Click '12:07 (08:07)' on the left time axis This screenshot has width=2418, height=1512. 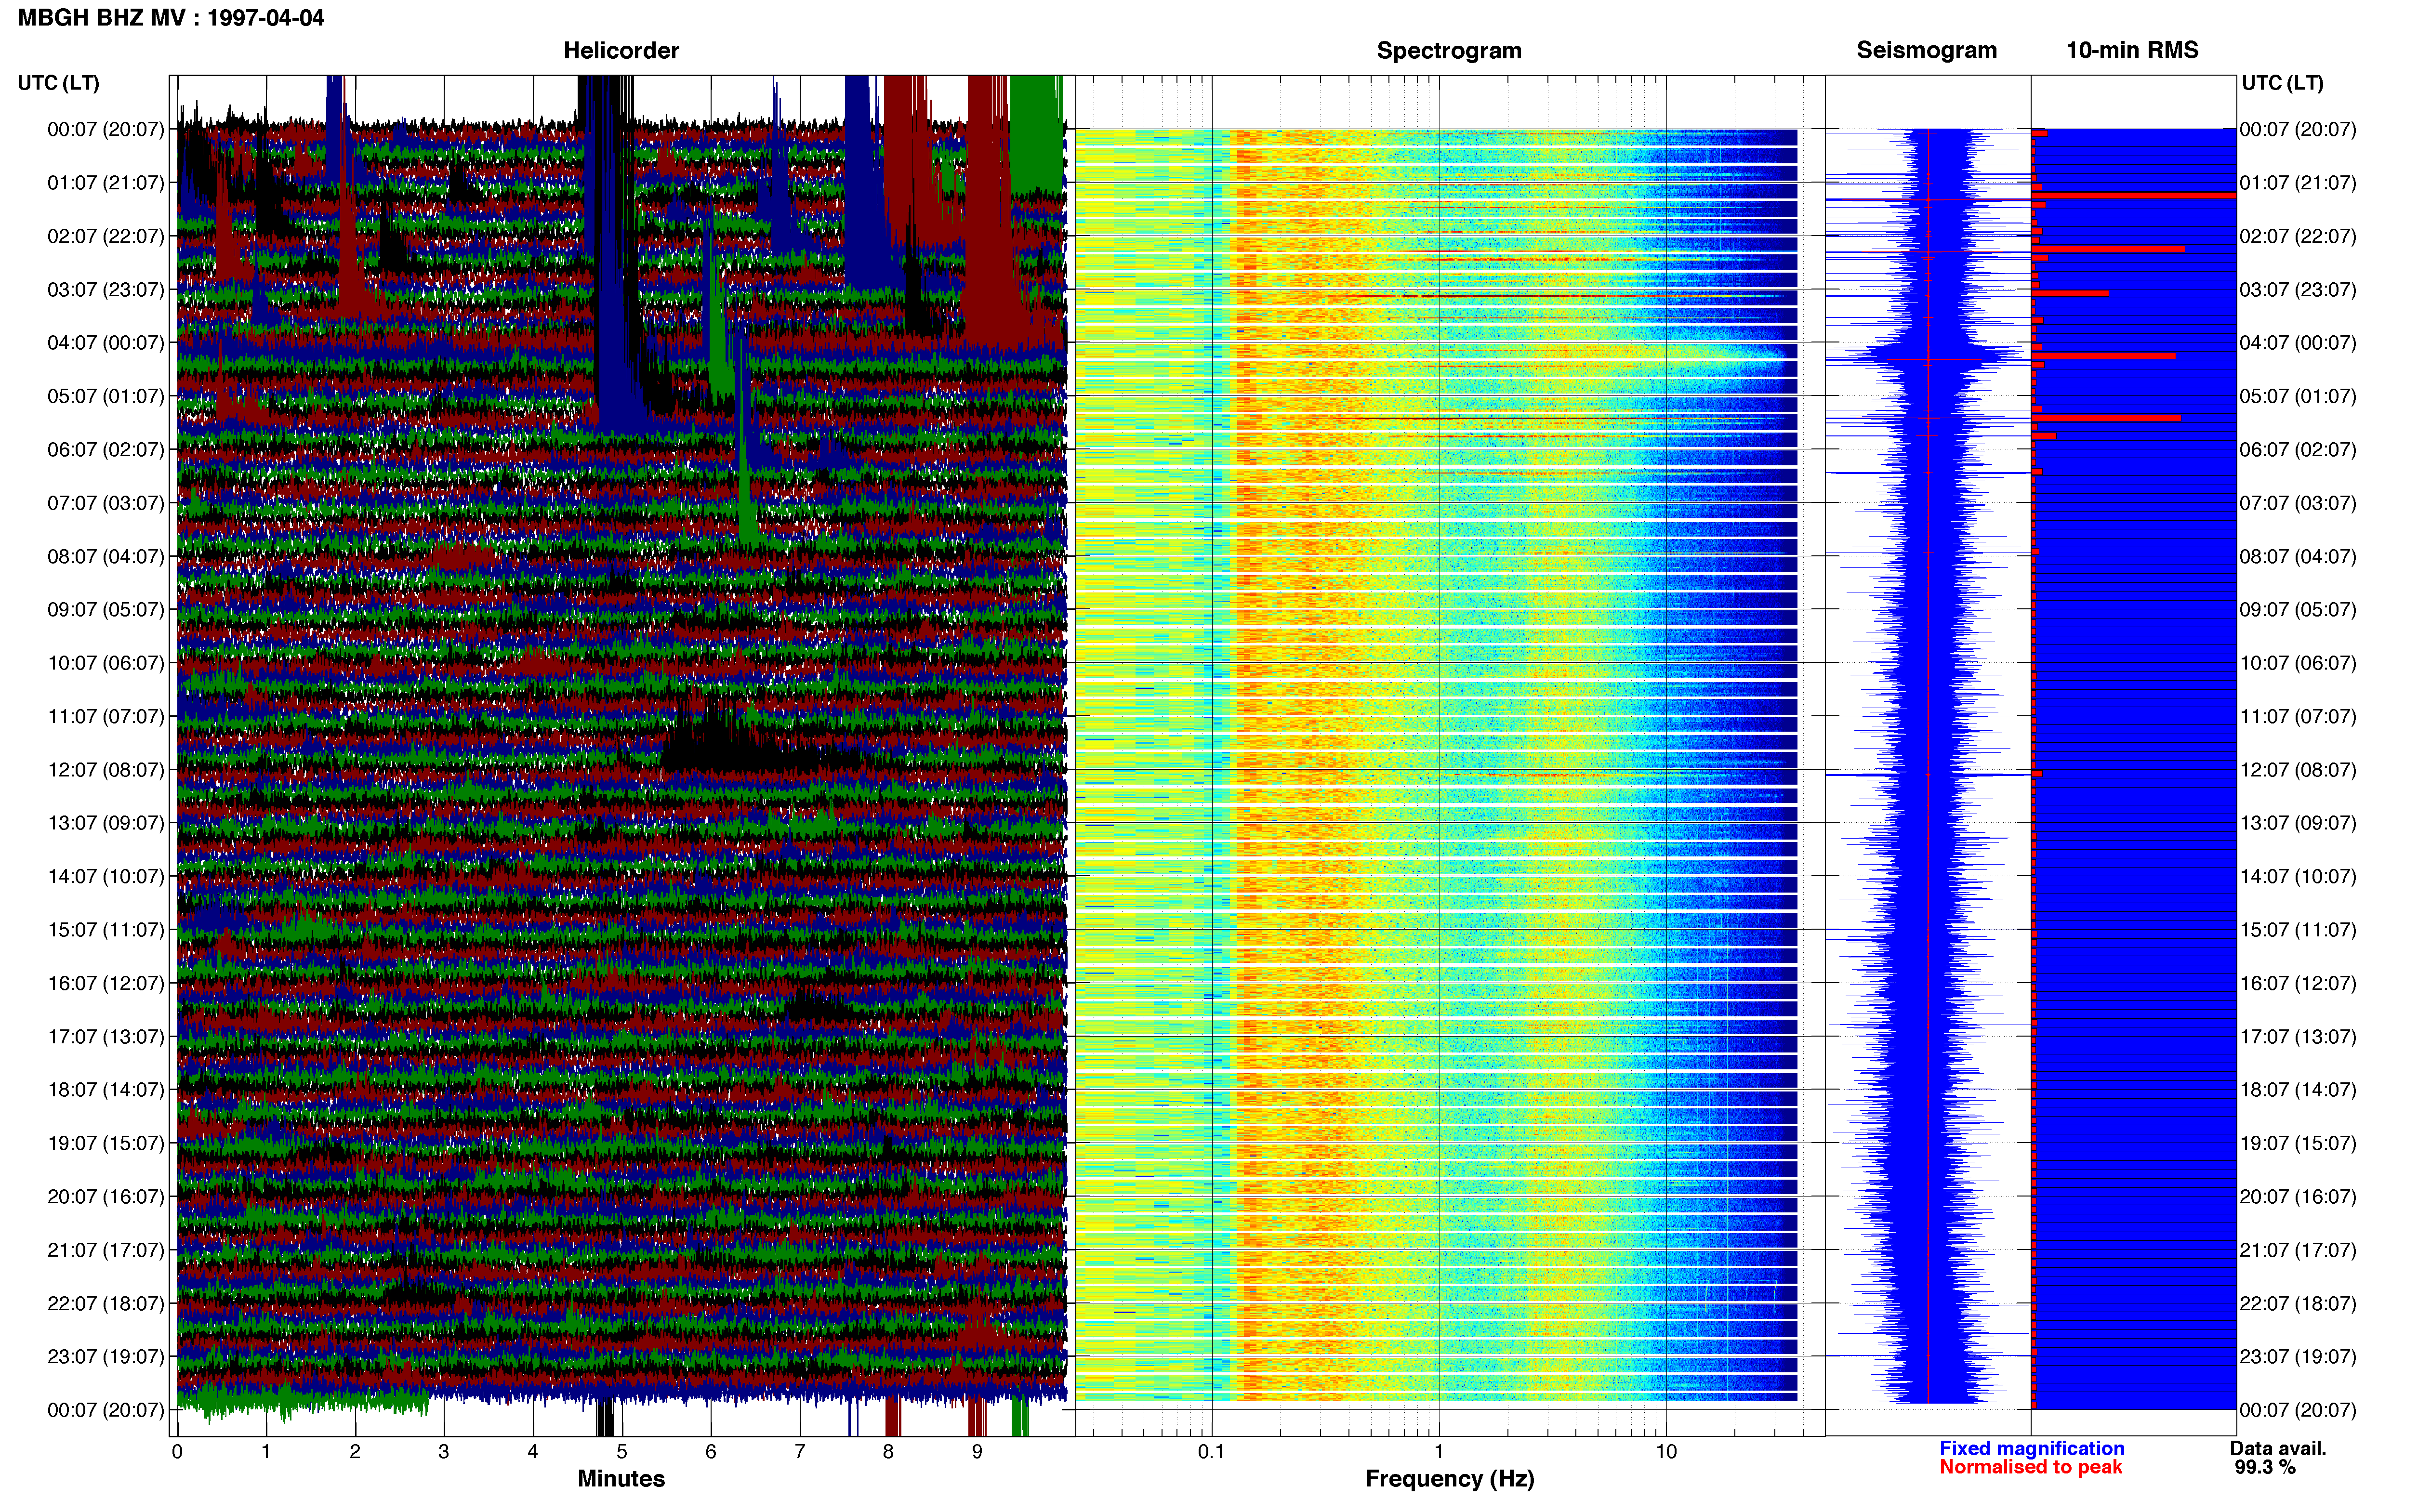pyautogui.click(x=106, y=770)
